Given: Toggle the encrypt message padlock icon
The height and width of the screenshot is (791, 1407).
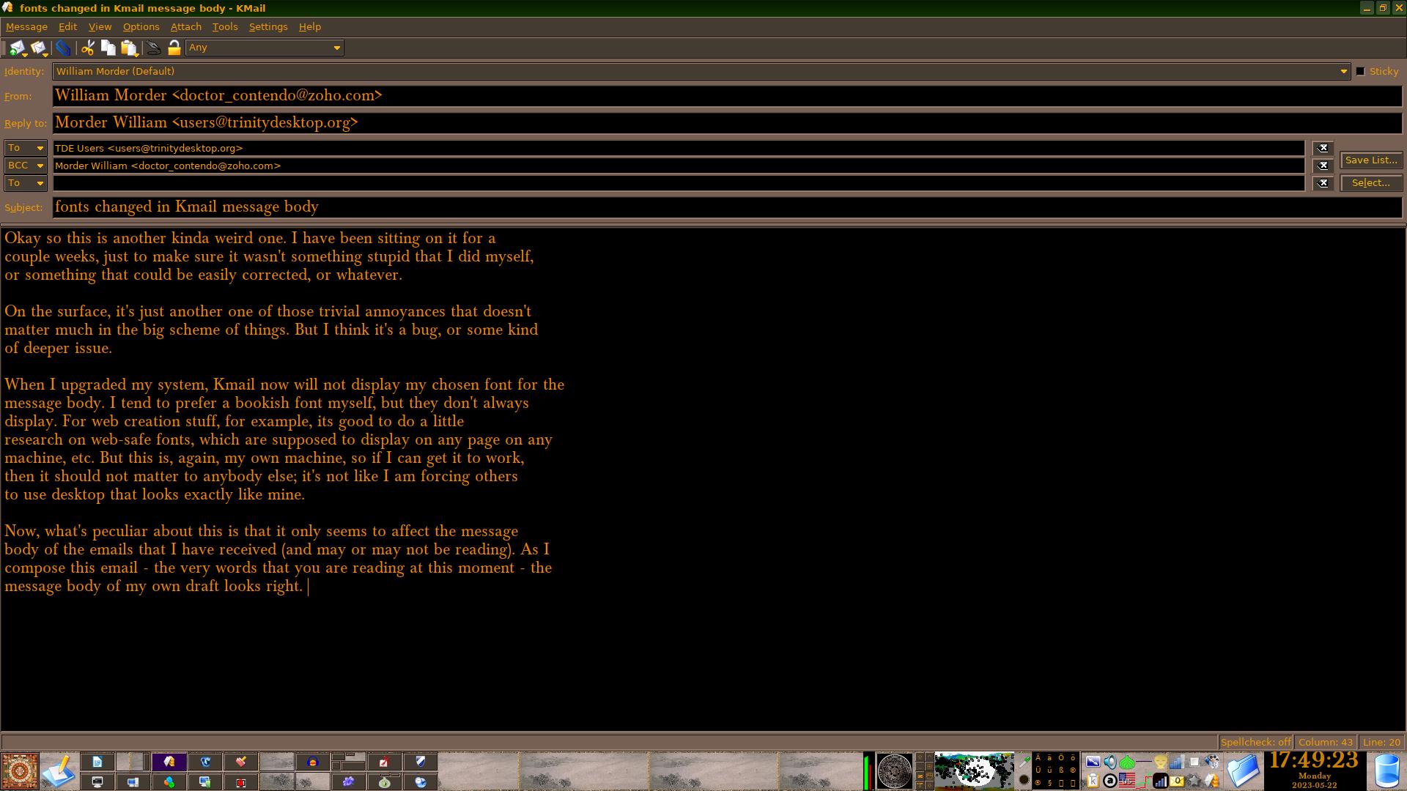Looking at the screenshot, I should click(174, 48).
